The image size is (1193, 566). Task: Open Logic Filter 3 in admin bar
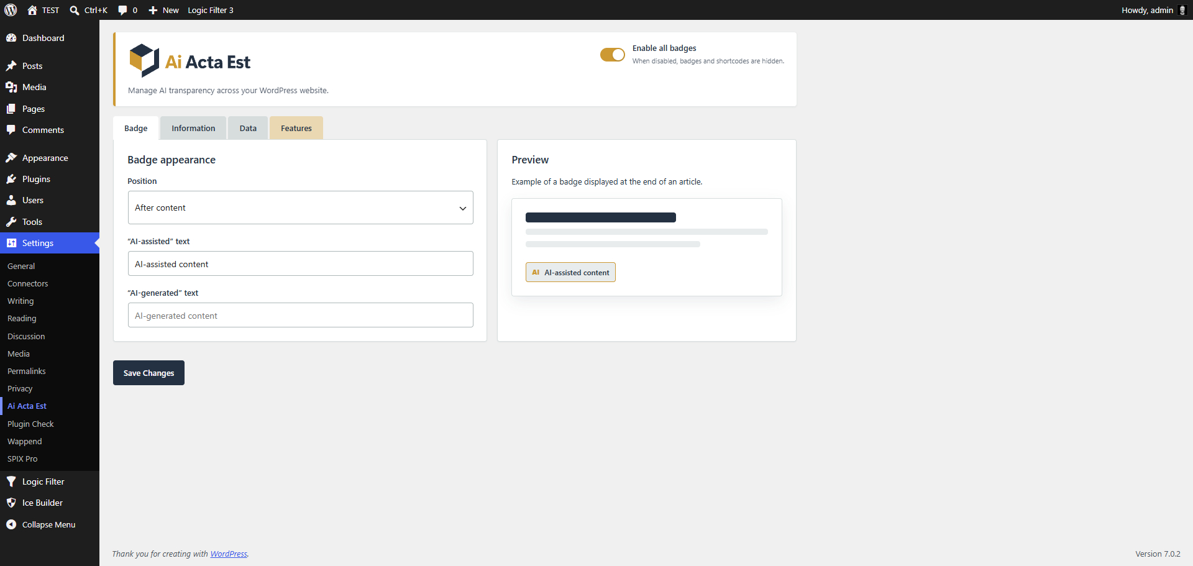tap(211, 10)
